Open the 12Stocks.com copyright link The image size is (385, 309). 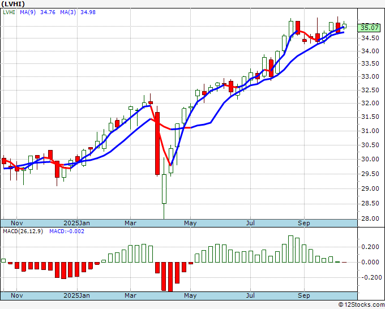tap(361, 305)
